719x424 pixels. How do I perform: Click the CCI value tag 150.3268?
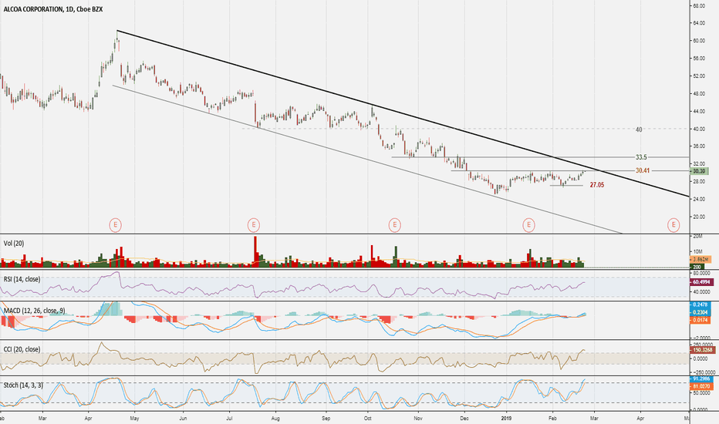(702, 350)
